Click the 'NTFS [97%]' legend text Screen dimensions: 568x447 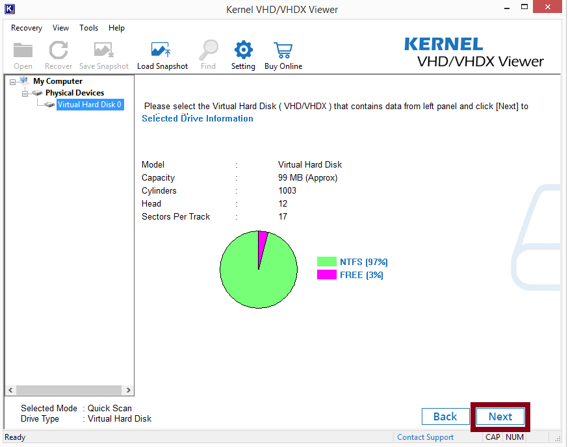[364, 262]
